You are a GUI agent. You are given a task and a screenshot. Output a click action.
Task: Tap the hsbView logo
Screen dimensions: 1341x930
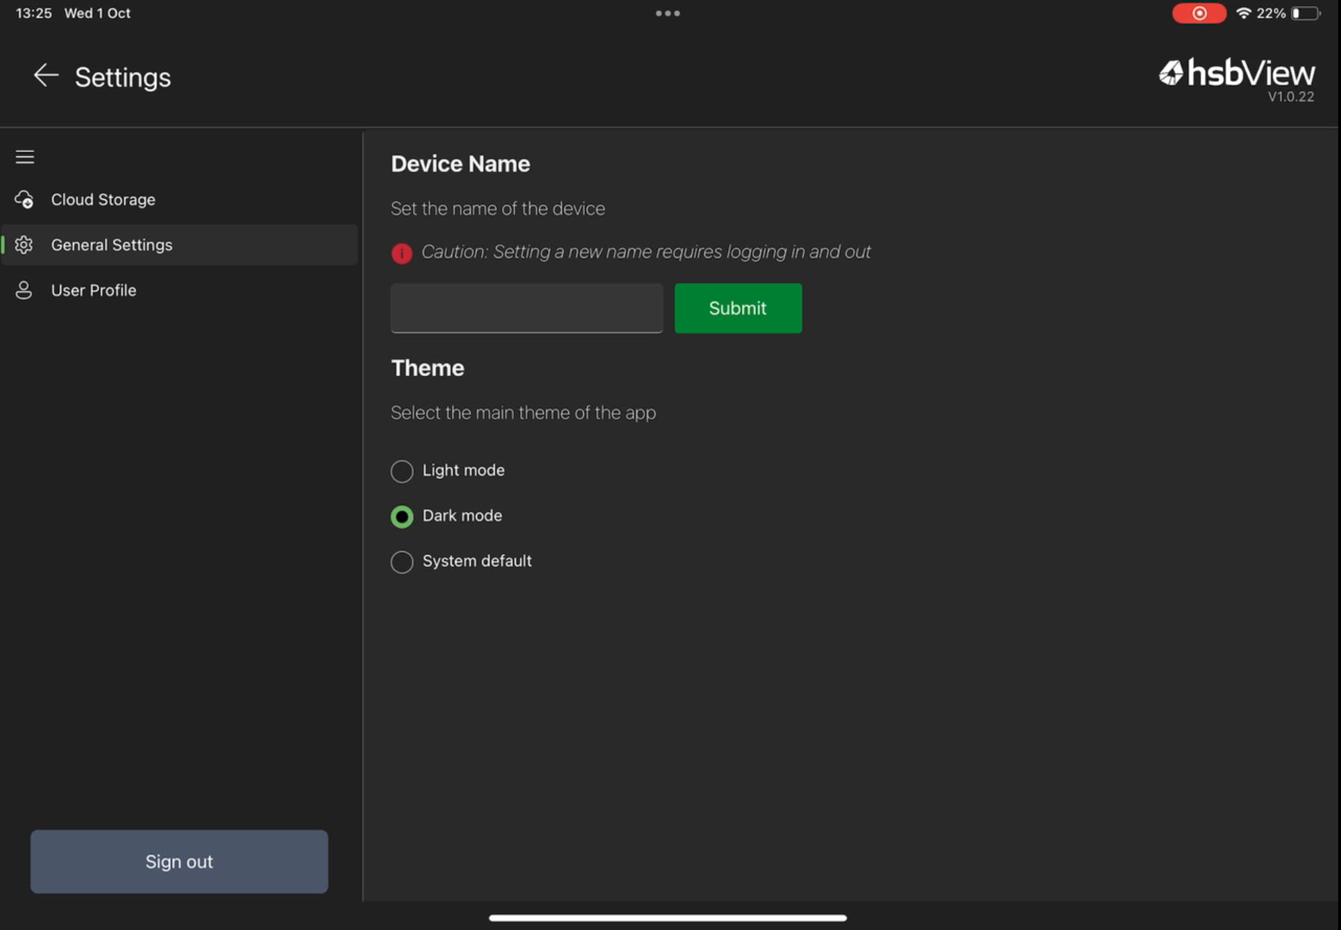click(1237, 74)
